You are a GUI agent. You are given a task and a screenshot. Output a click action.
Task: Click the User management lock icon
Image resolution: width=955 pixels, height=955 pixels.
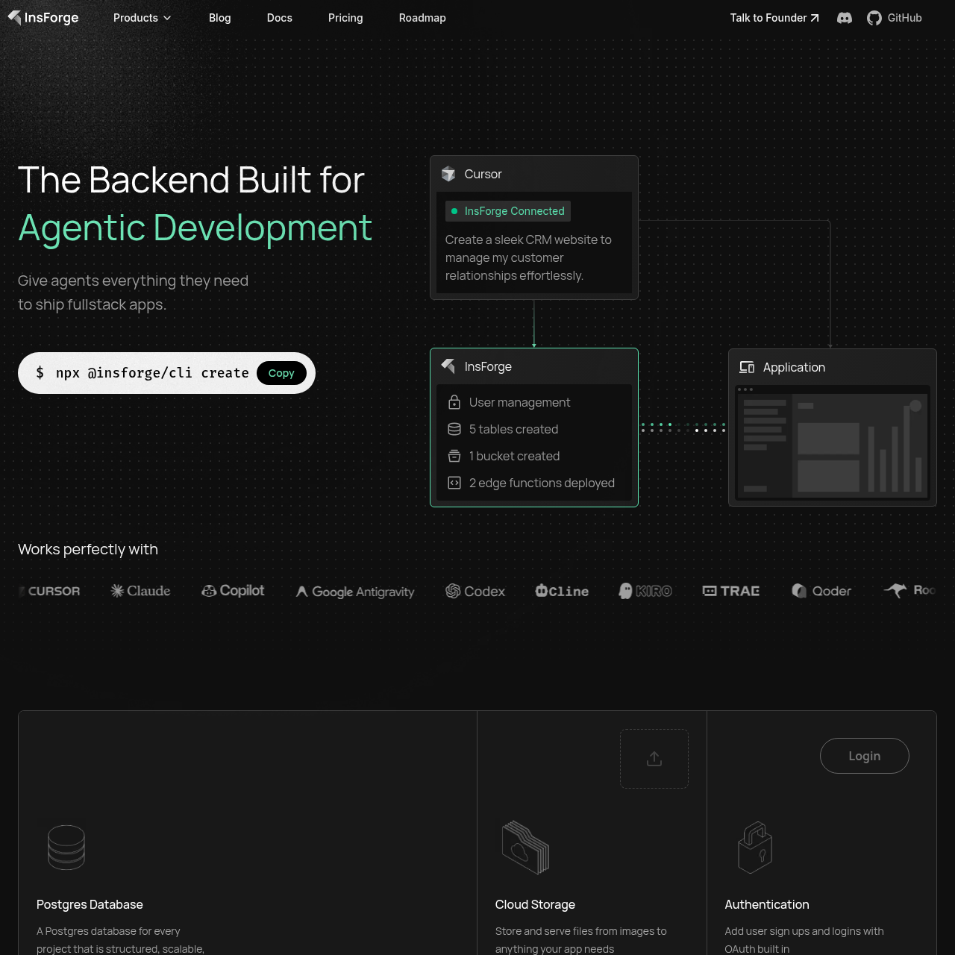(454, 402)
